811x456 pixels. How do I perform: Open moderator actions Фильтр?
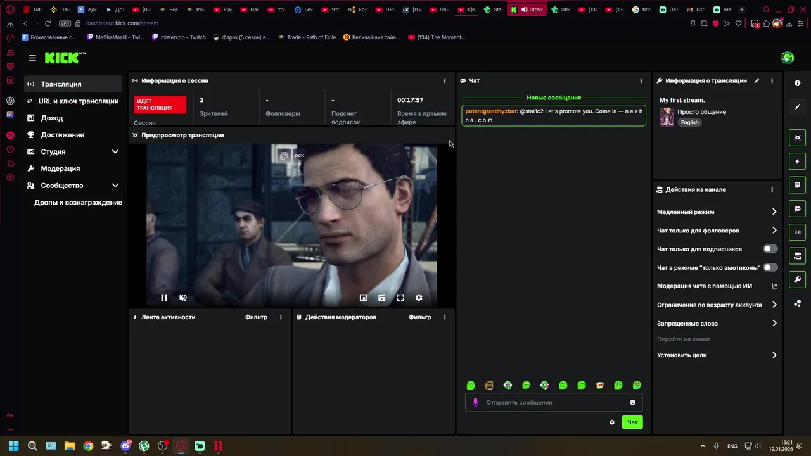420,317
